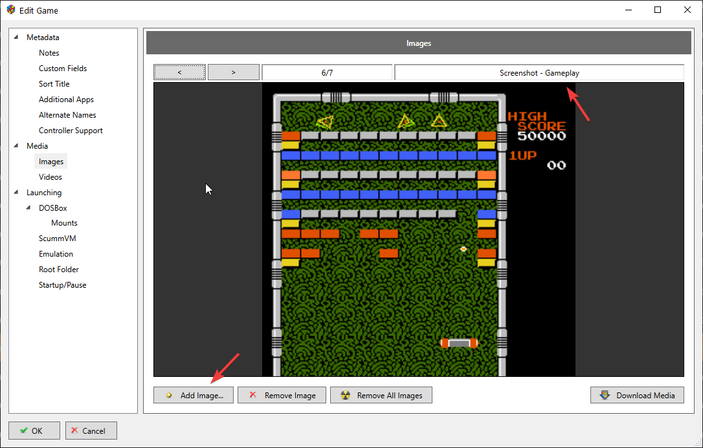
Task: Minimize the Edit Game window
Action: [629, 10]
